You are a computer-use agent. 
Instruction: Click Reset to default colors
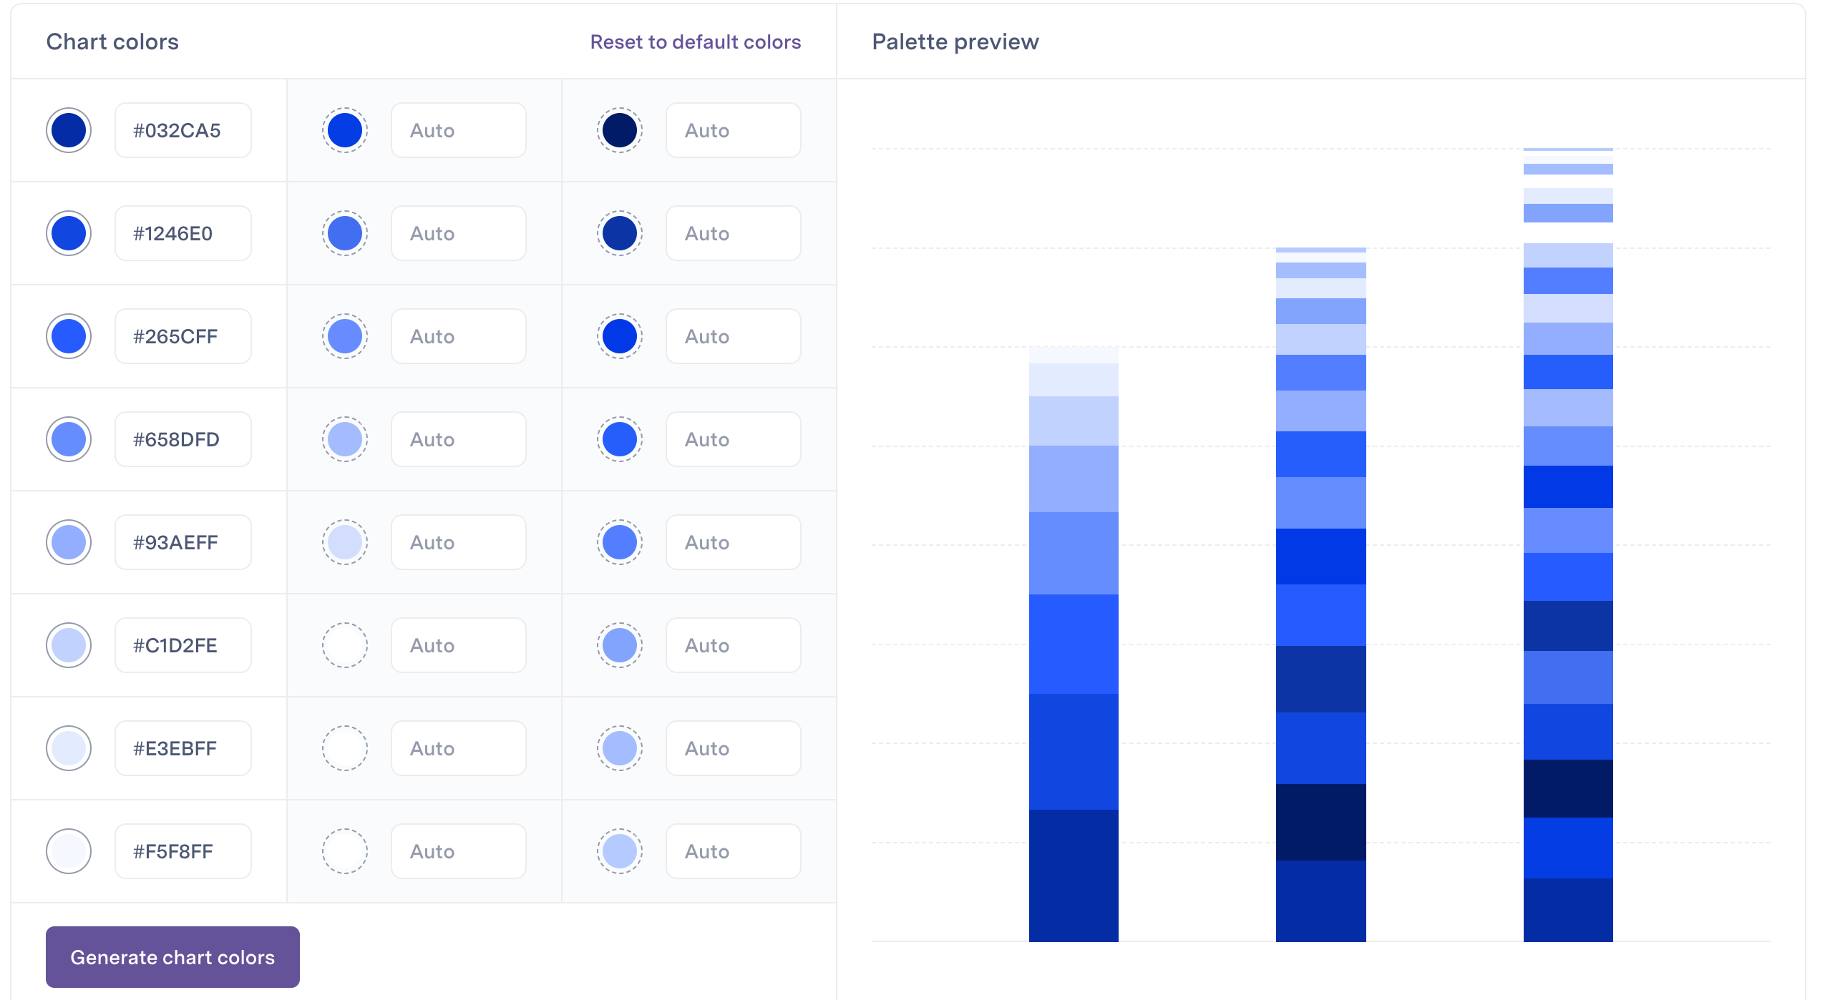point(695,41)
